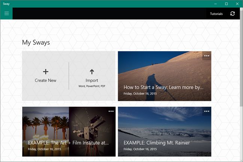Open the EXAMPLE: The Art + Film Institute sway
The height and width of the screenshot is (162, 243).
coord(69,132)
